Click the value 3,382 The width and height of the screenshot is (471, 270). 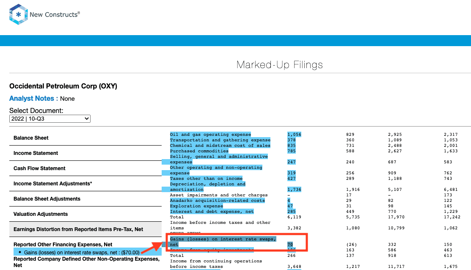pos(294,228)
